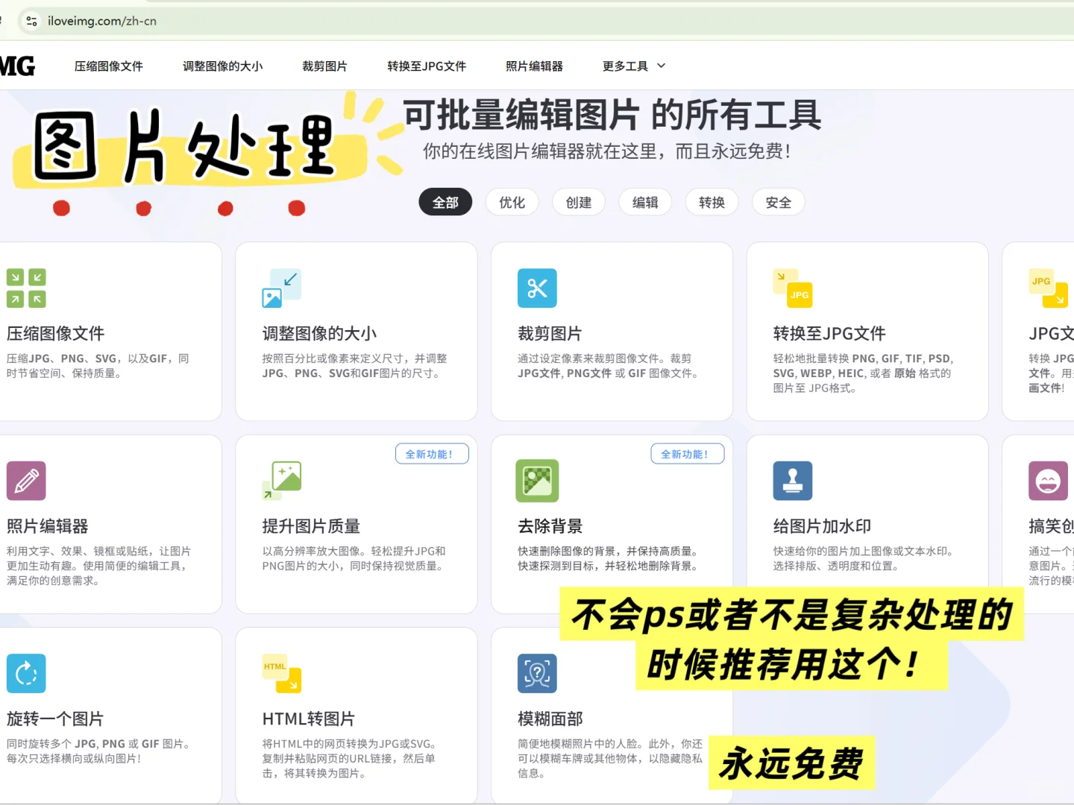Image resolution: width=1074 pixels, height=805 pixels.
Task: Click the watermark stamp icon
Action: pyautogui.click(x=793, y=481)
